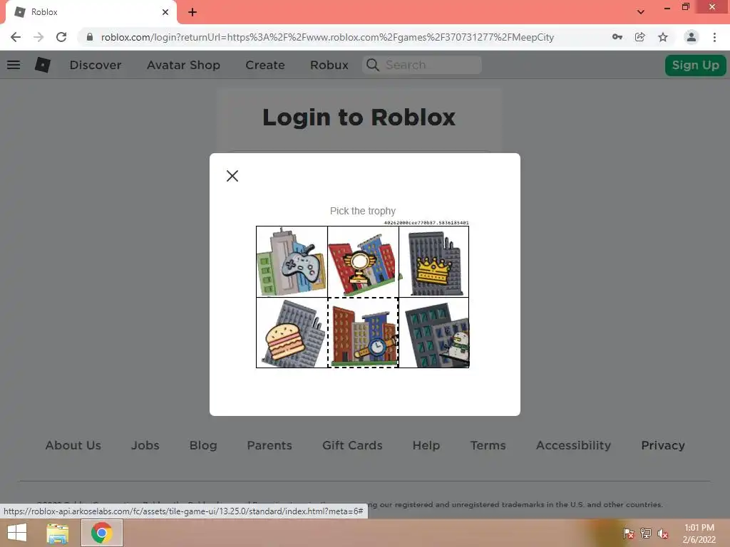
Task: Open the Blog footer link
Action: coord(203,445)
